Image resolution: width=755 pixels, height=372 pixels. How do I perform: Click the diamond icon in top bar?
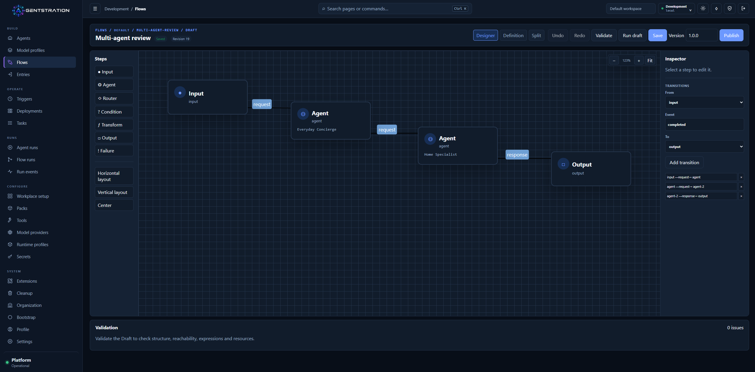[x=716, y=9]
